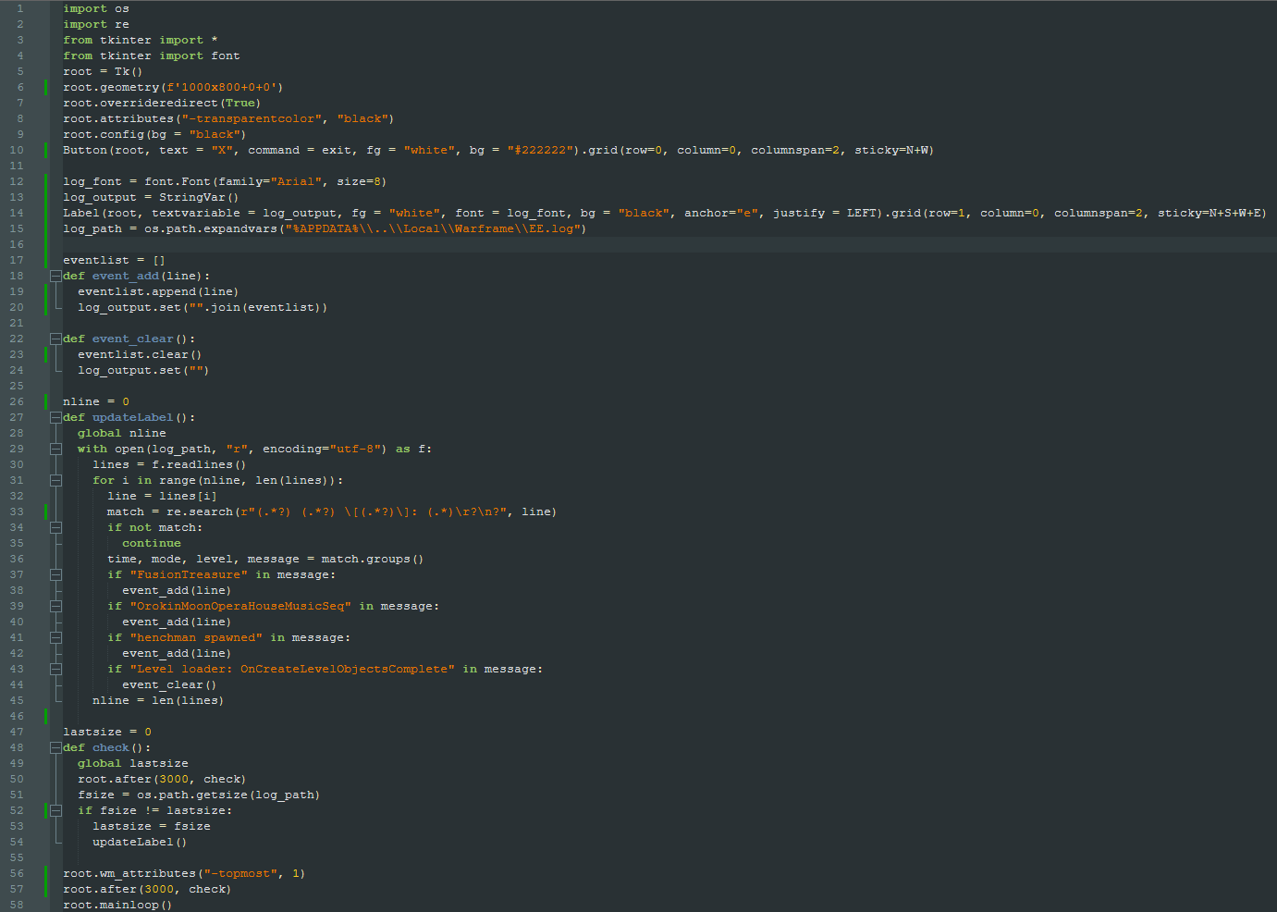Collapse the FusionTreasure if block
This screenshot has width=1277, height=912.
click(55, 574)
